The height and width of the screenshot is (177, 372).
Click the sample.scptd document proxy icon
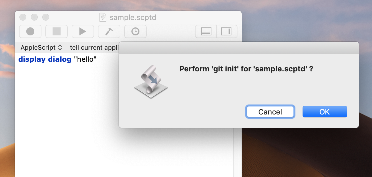click(x=103, y=17)
